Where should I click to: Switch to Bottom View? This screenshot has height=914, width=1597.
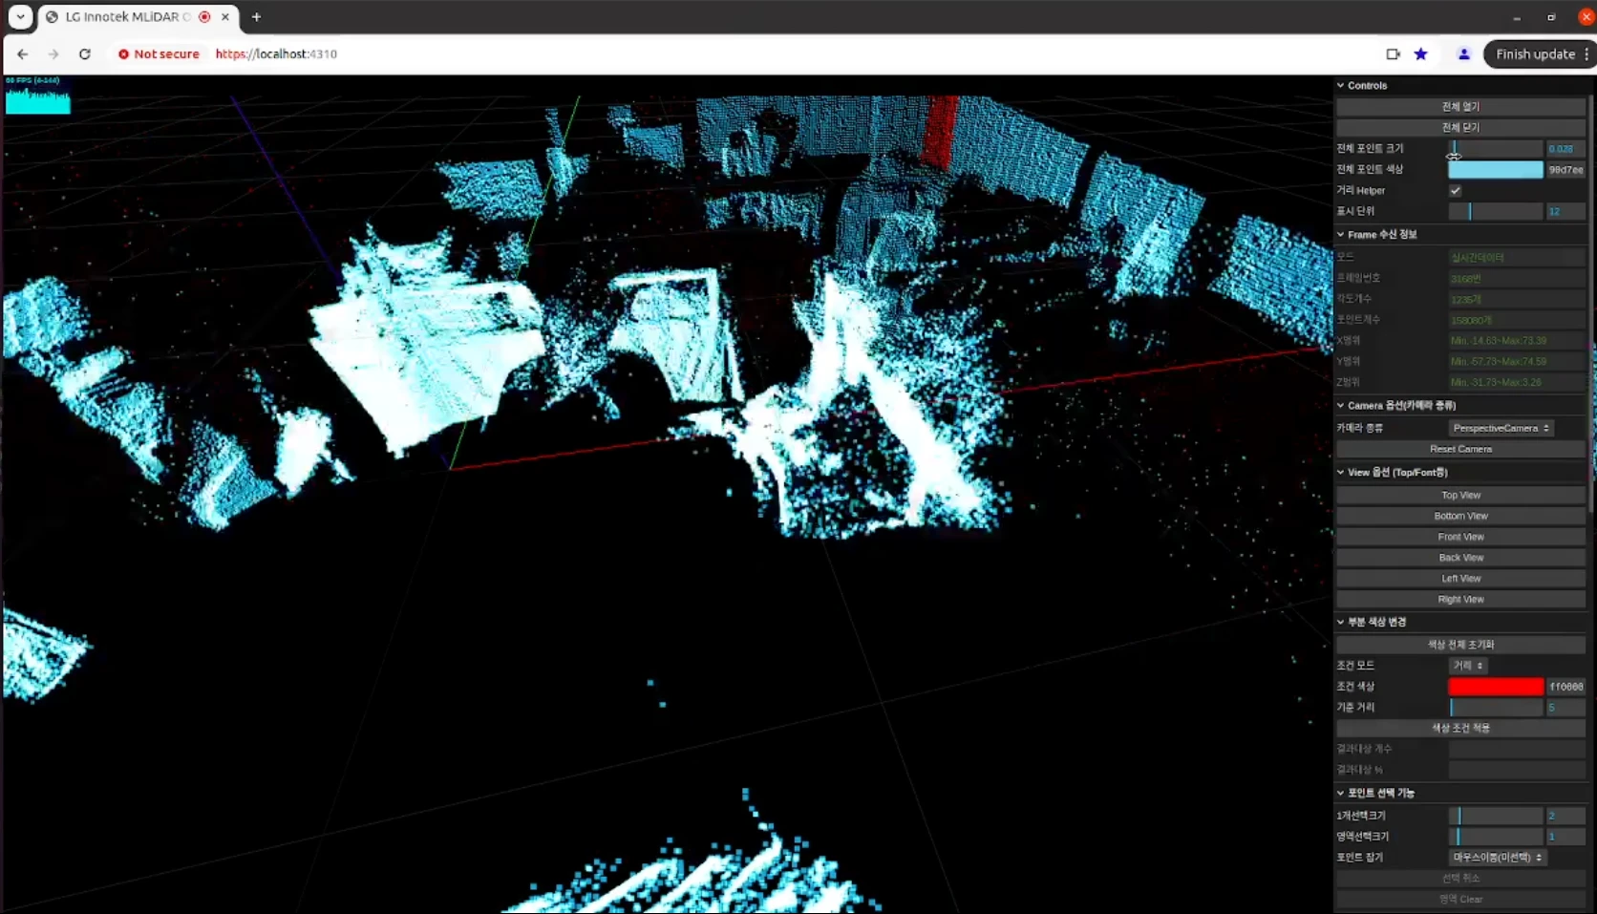pos(1460,517)
